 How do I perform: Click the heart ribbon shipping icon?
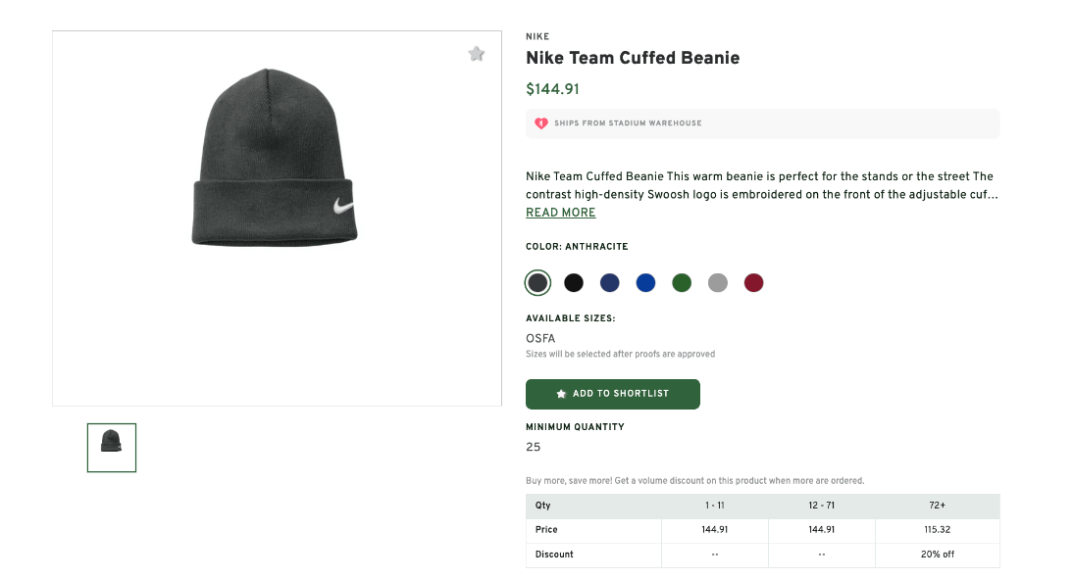click(x=542, y=122)
